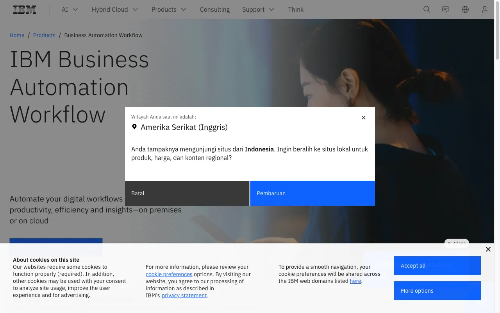Click the Business Automation Workflow breadcrumb text
The image size is (500, 313).
pos(103,35)
